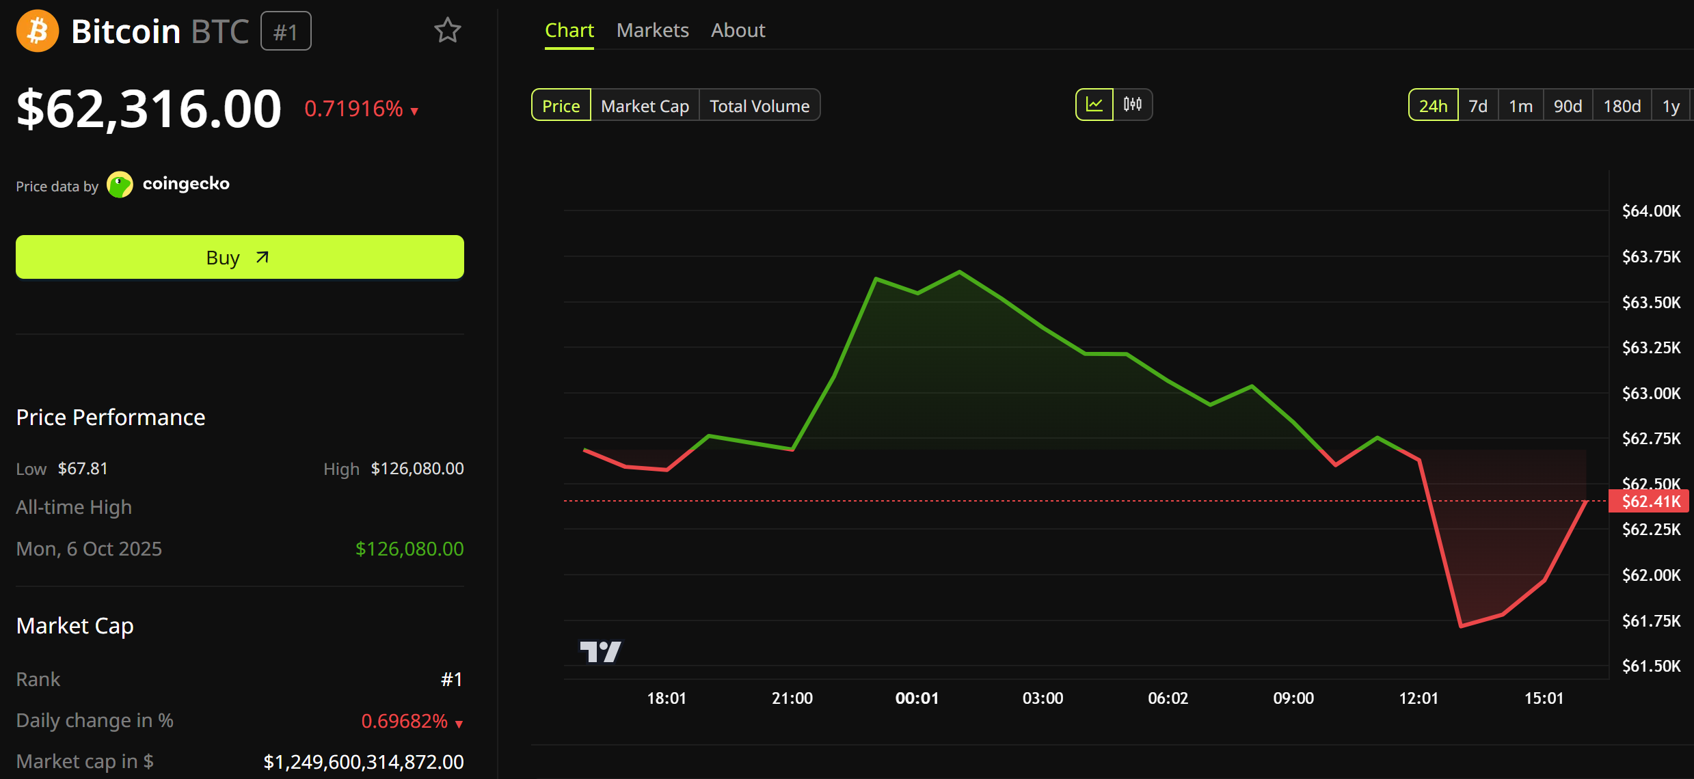Click the Mon, 6 Oct 2025 date
Viewport: 1694px width, 779px height.
(x=89, y=548)
